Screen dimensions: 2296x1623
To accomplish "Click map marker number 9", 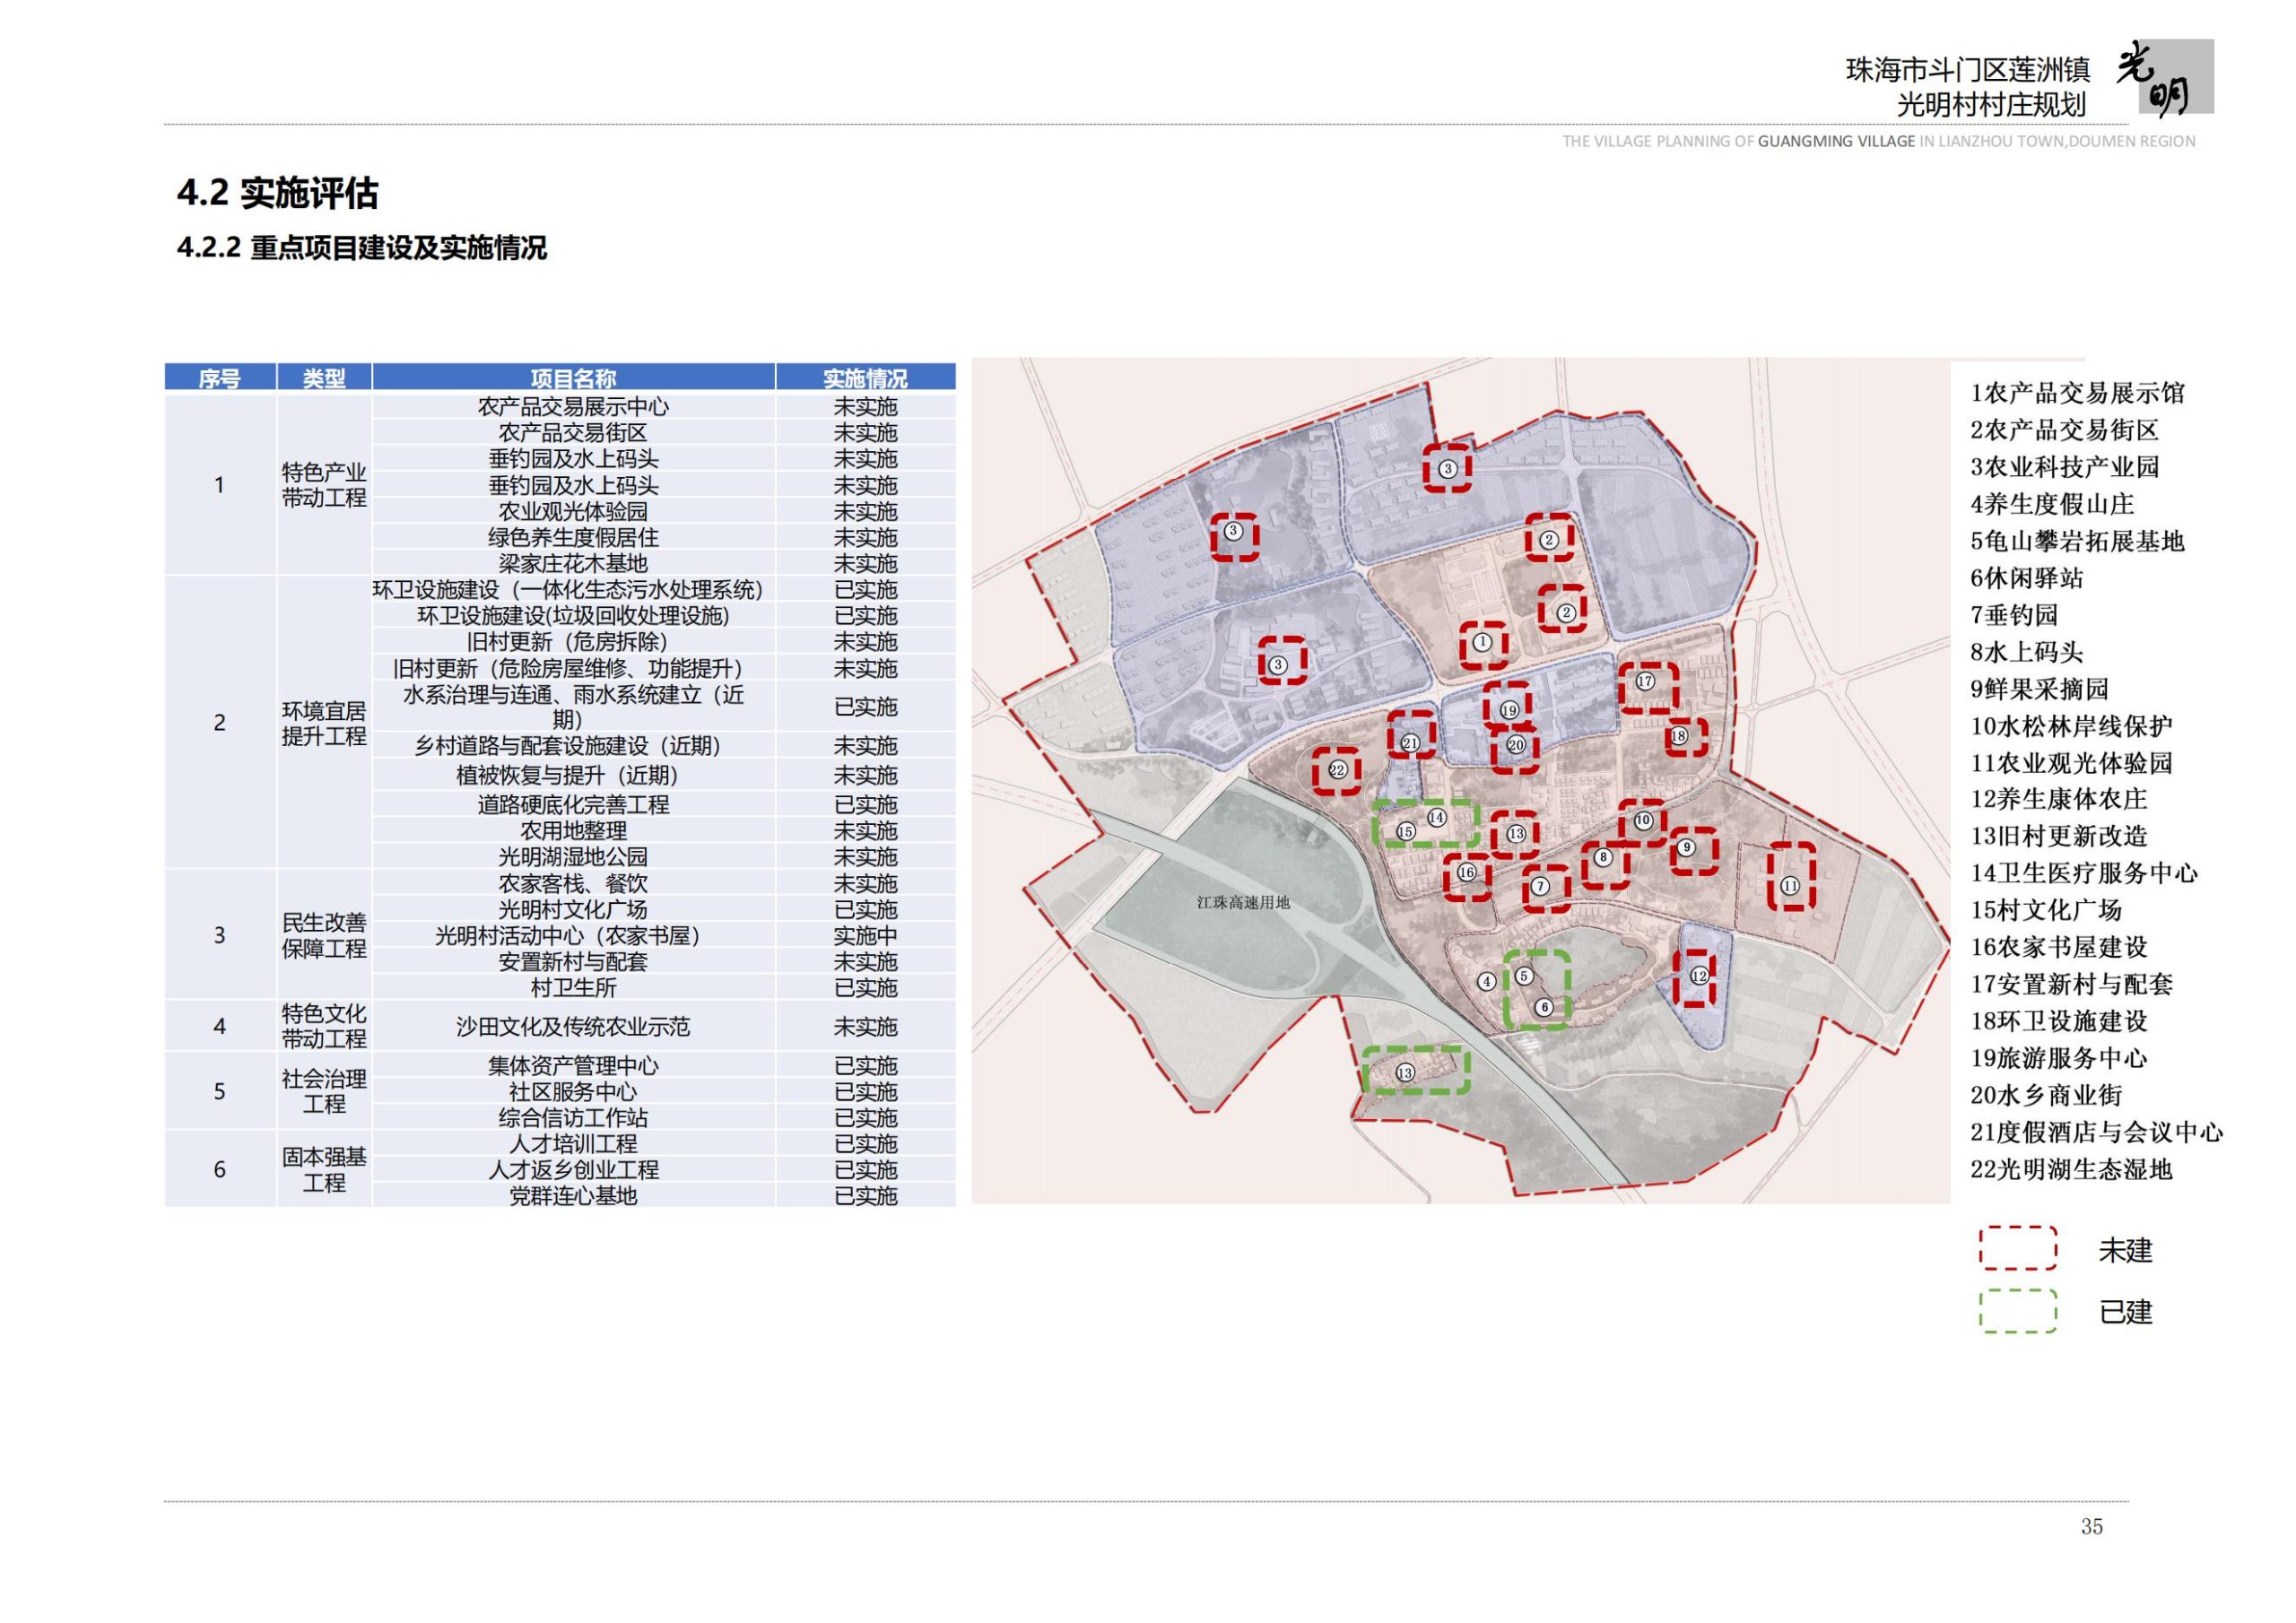I will coord(1686,847).
